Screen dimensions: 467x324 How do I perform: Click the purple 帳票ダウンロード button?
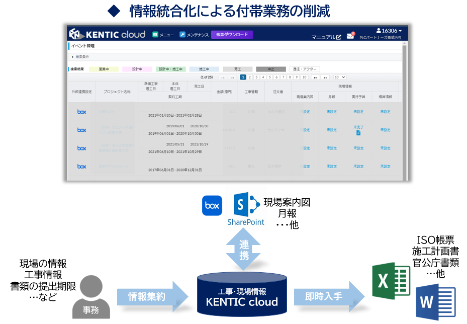(232, 35)
